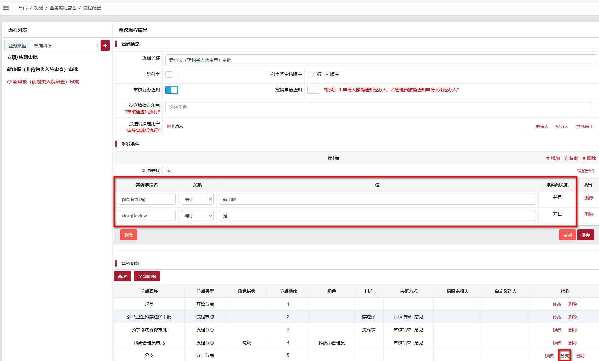
Task: Click the red 删除 button below conditions
Action: 129,235
